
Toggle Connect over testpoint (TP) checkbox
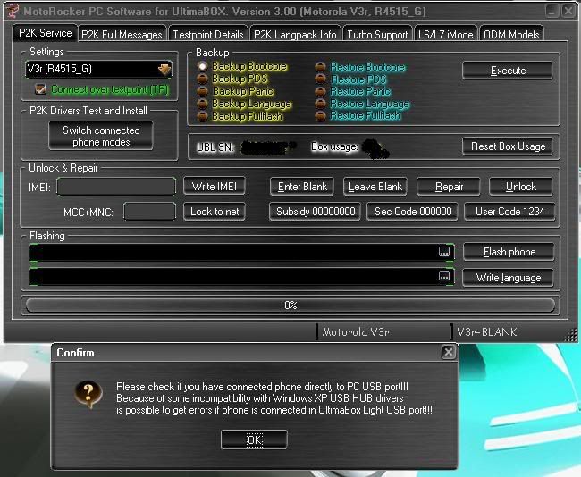click(40, 89)
